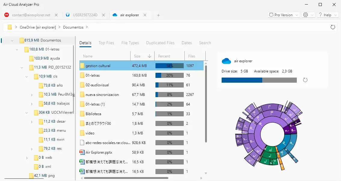Select año folder in tree

51,85
